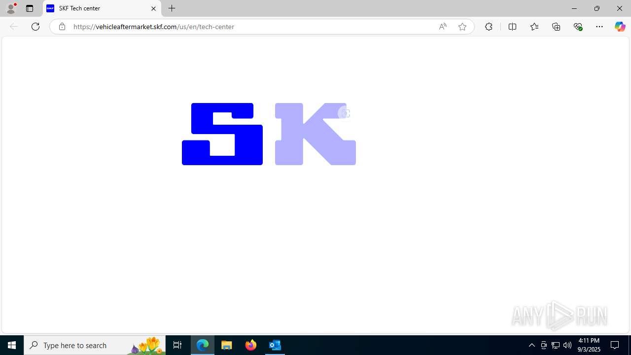Restore down the Edge window
This screenshot has width=631, height=355.
pos(597,8)
